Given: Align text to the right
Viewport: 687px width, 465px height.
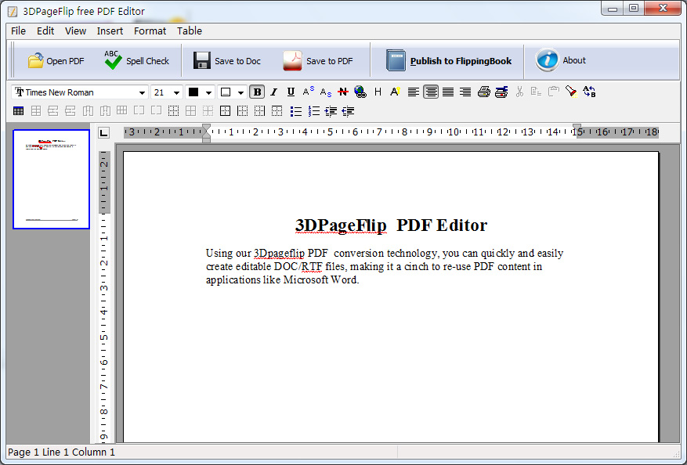Looking at the screenshot, I should 465,92.
